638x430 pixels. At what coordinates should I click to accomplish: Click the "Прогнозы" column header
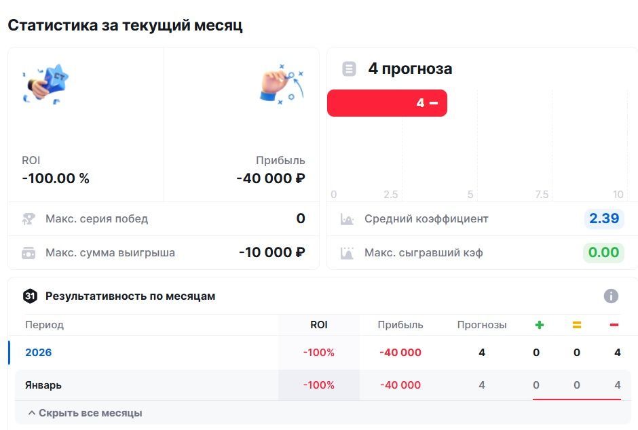tap(481, 324)
